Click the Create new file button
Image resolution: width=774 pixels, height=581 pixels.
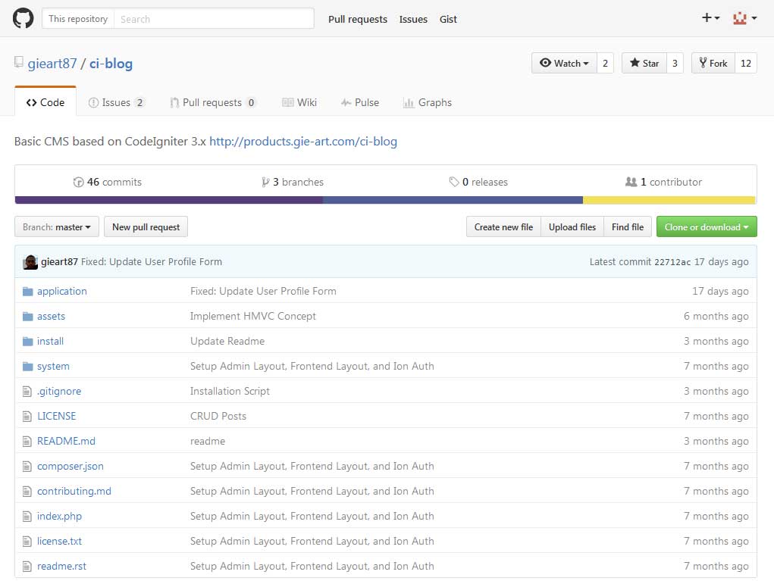[x=503, y=227]
